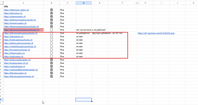This screenshot has width=198, height=105.
Task: Tick the bonkcasinosschweiz.ch checkbox
Action: (x=52, y=40)
